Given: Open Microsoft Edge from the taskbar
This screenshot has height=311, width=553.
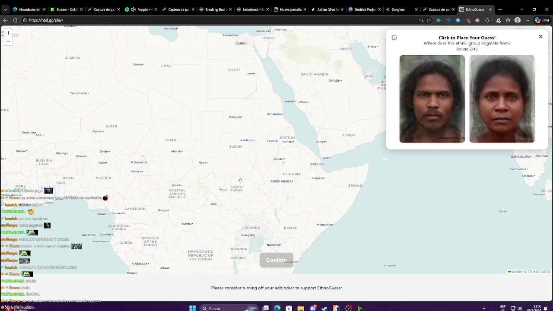Looking at the screenshot, I should (277, 308).
